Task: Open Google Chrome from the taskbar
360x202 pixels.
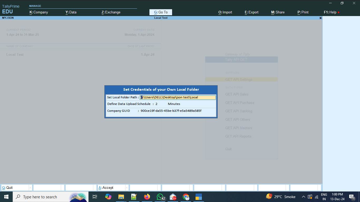Action: (186, 197)
